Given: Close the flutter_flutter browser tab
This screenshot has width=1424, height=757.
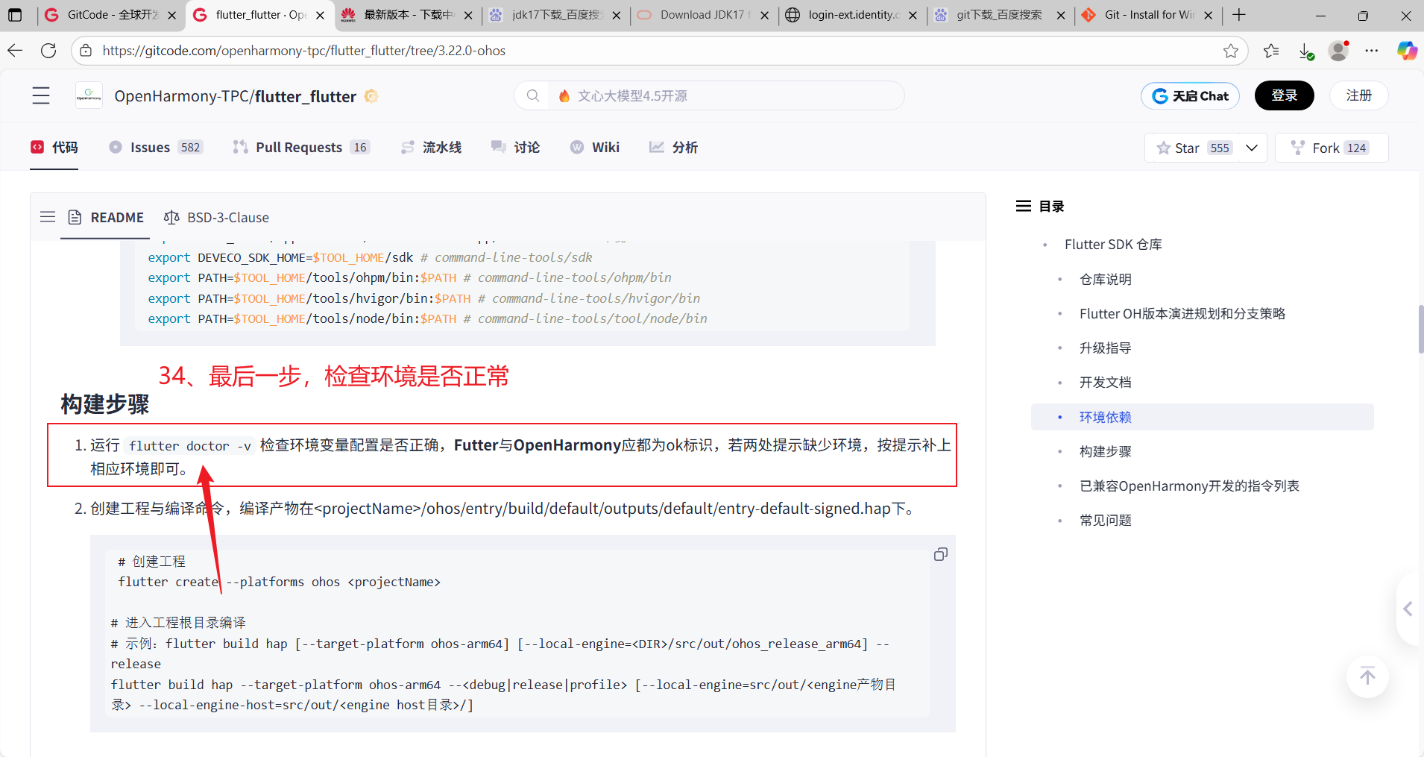Looking at the screenshot, I should [320, 15].
